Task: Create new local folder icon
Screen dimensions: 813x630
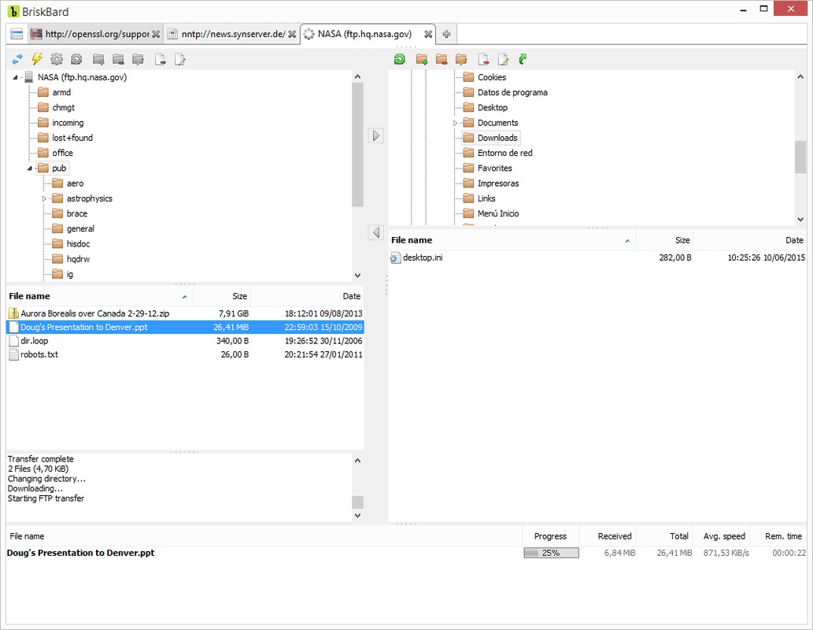Action: [422, 59]
